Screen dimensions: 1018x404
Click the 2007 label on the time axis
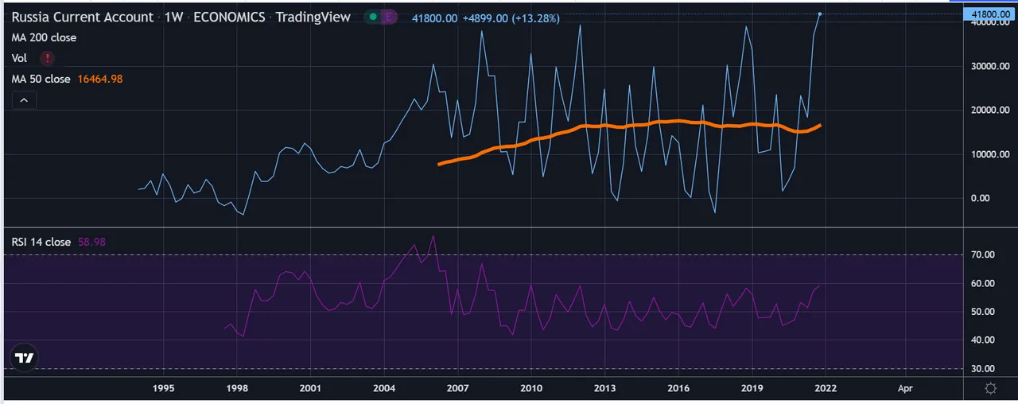[458, 388]
